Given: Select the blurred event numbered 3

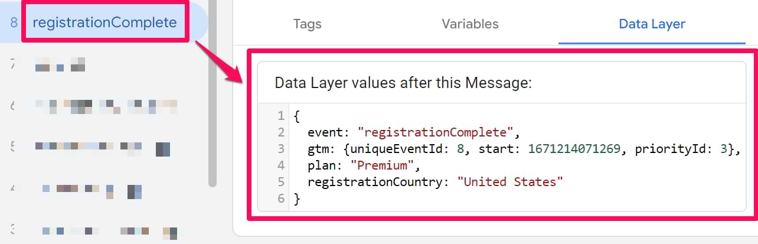Looking at the screenshot, I should point(104,231).
